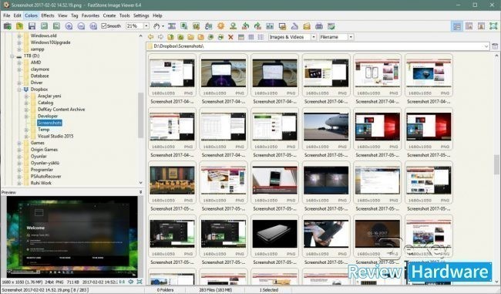The height and width of the screenshot is (294, 501).
Task: Click the rotate right toolbar icon
Action: [257, 26]
